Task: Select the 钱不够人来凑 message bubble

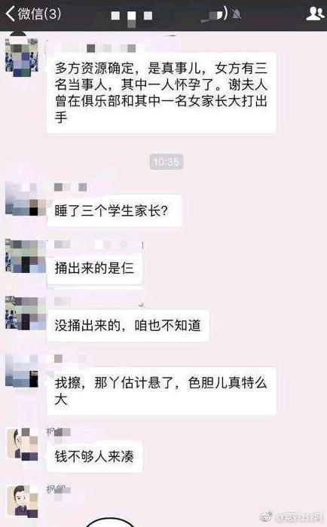Action: (95, 456)
